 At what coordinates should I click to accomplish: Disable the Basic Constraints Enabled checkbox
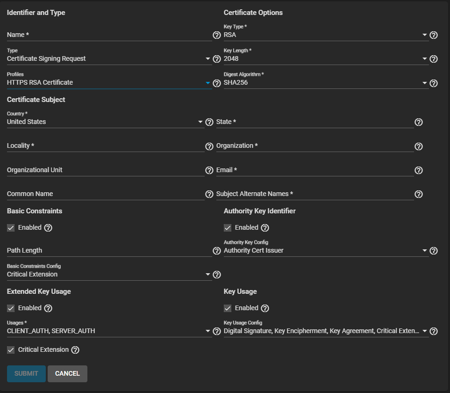tap(11, 228)
